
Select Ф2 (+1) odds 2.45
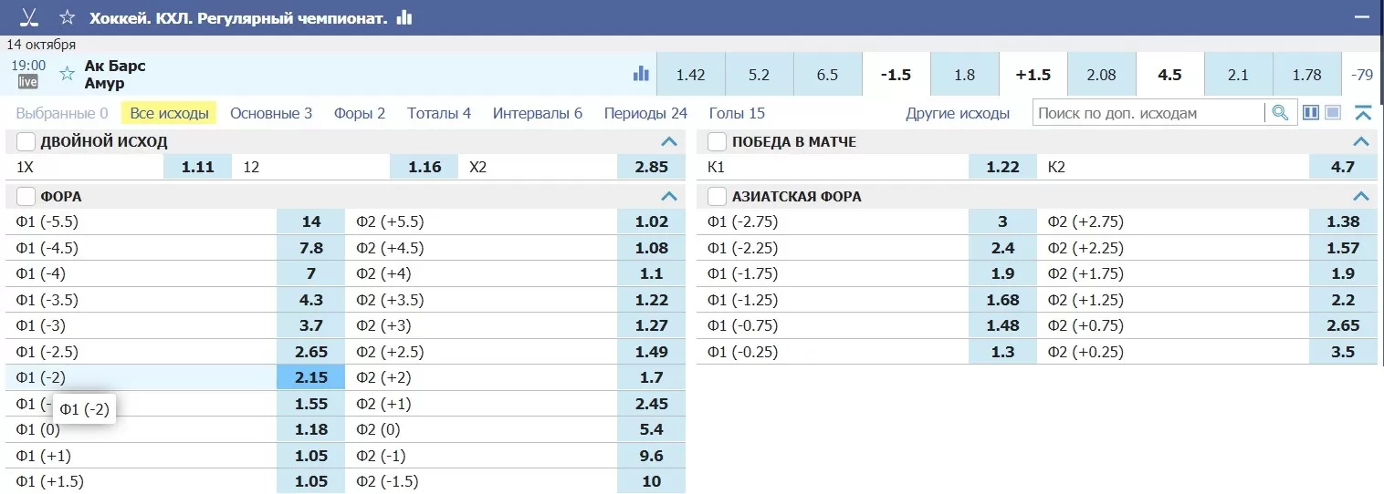click(651, 404)
